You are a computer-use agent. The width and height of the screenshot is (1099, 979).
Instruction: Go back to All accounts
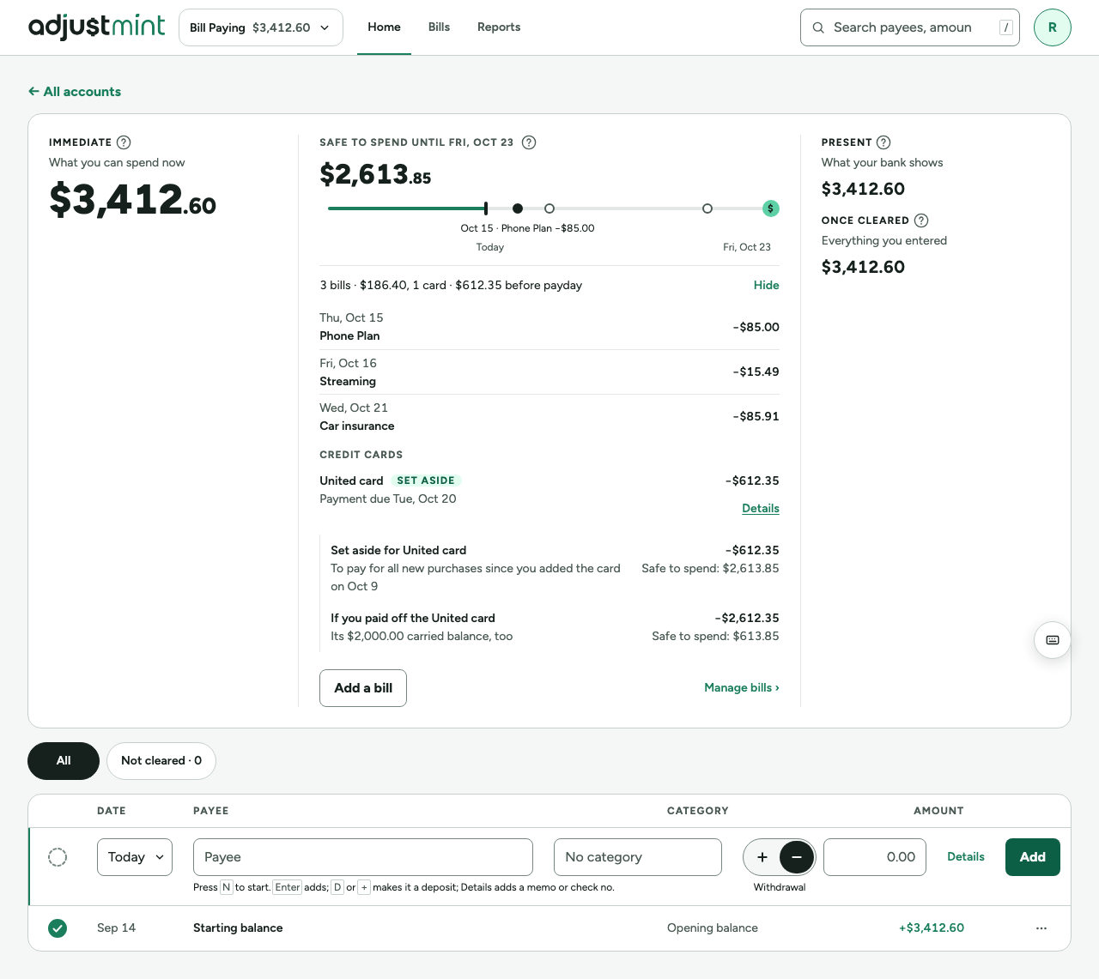click(75, 92)
